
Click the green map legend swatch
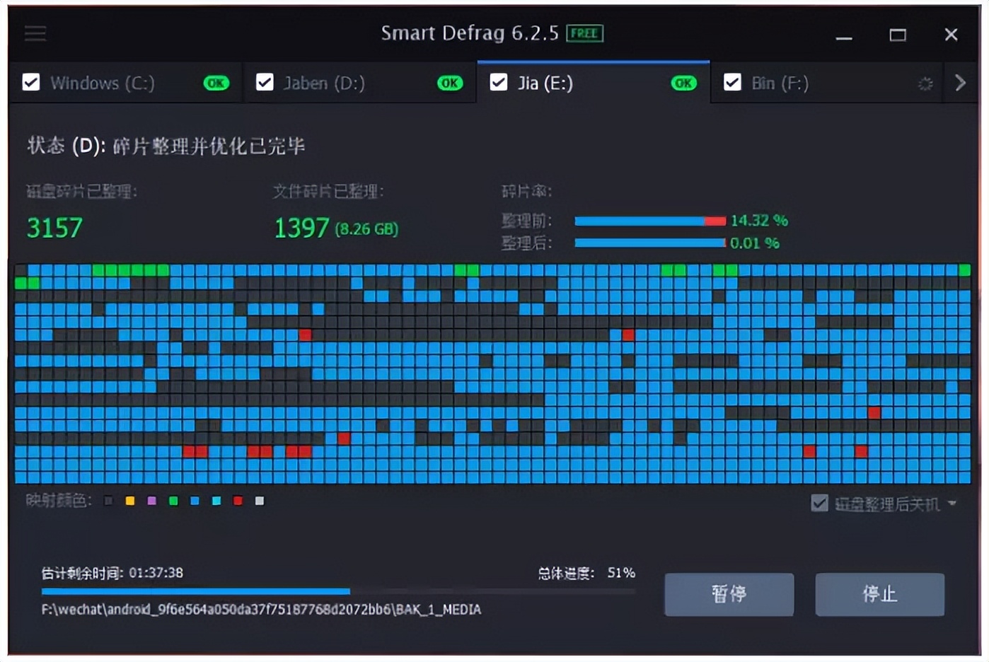[173, 501]
